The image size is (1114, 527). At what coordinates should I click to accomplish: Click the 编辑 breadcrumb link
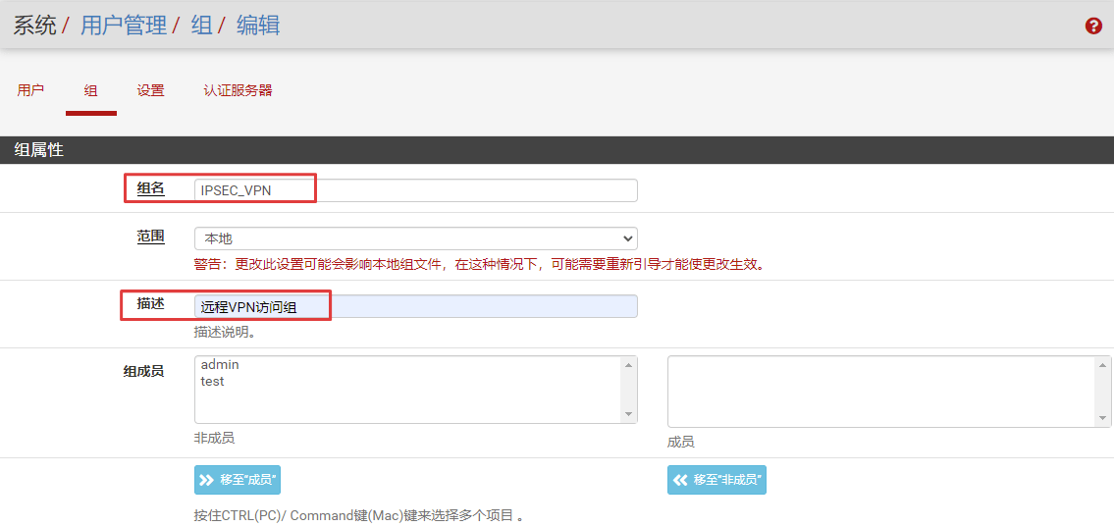coord(258,26)
